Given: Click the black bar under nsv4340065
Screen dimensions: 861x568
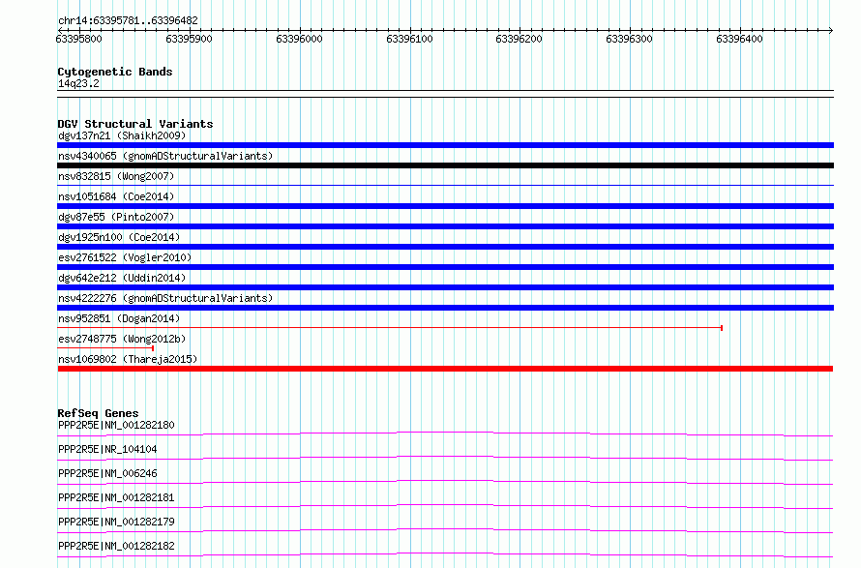Looking at the screenshot, I should tap(445, 165).
